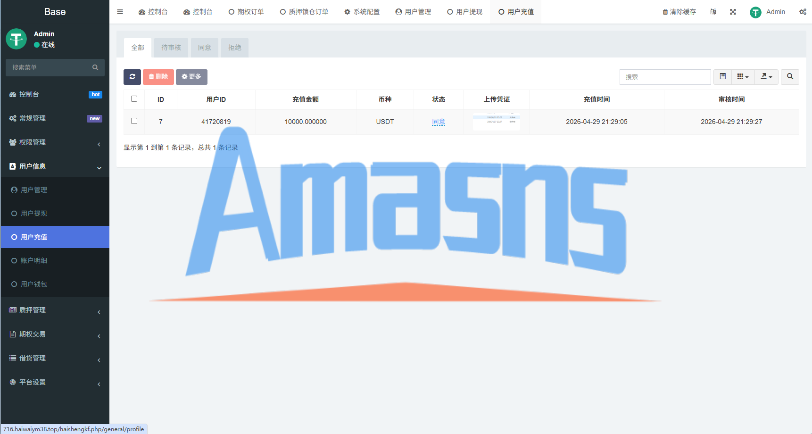Screen dimensions: 812x434
Task: Check the row with ID 7
Action: tap(134, 121)
